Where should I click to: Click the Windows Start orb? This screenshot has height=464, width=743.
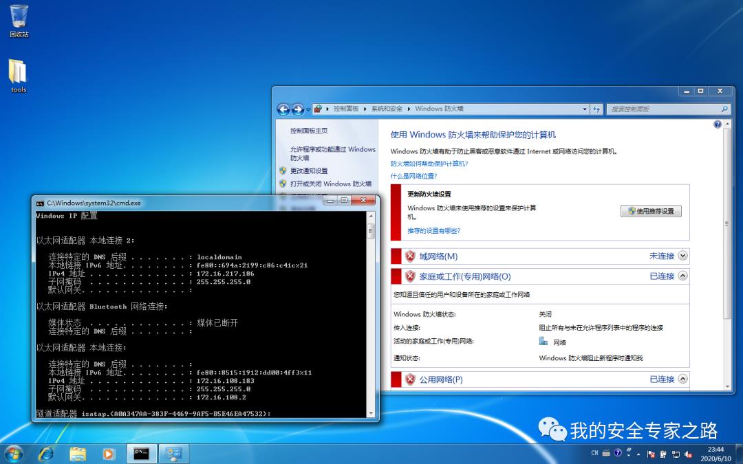(x=13, y=454)
